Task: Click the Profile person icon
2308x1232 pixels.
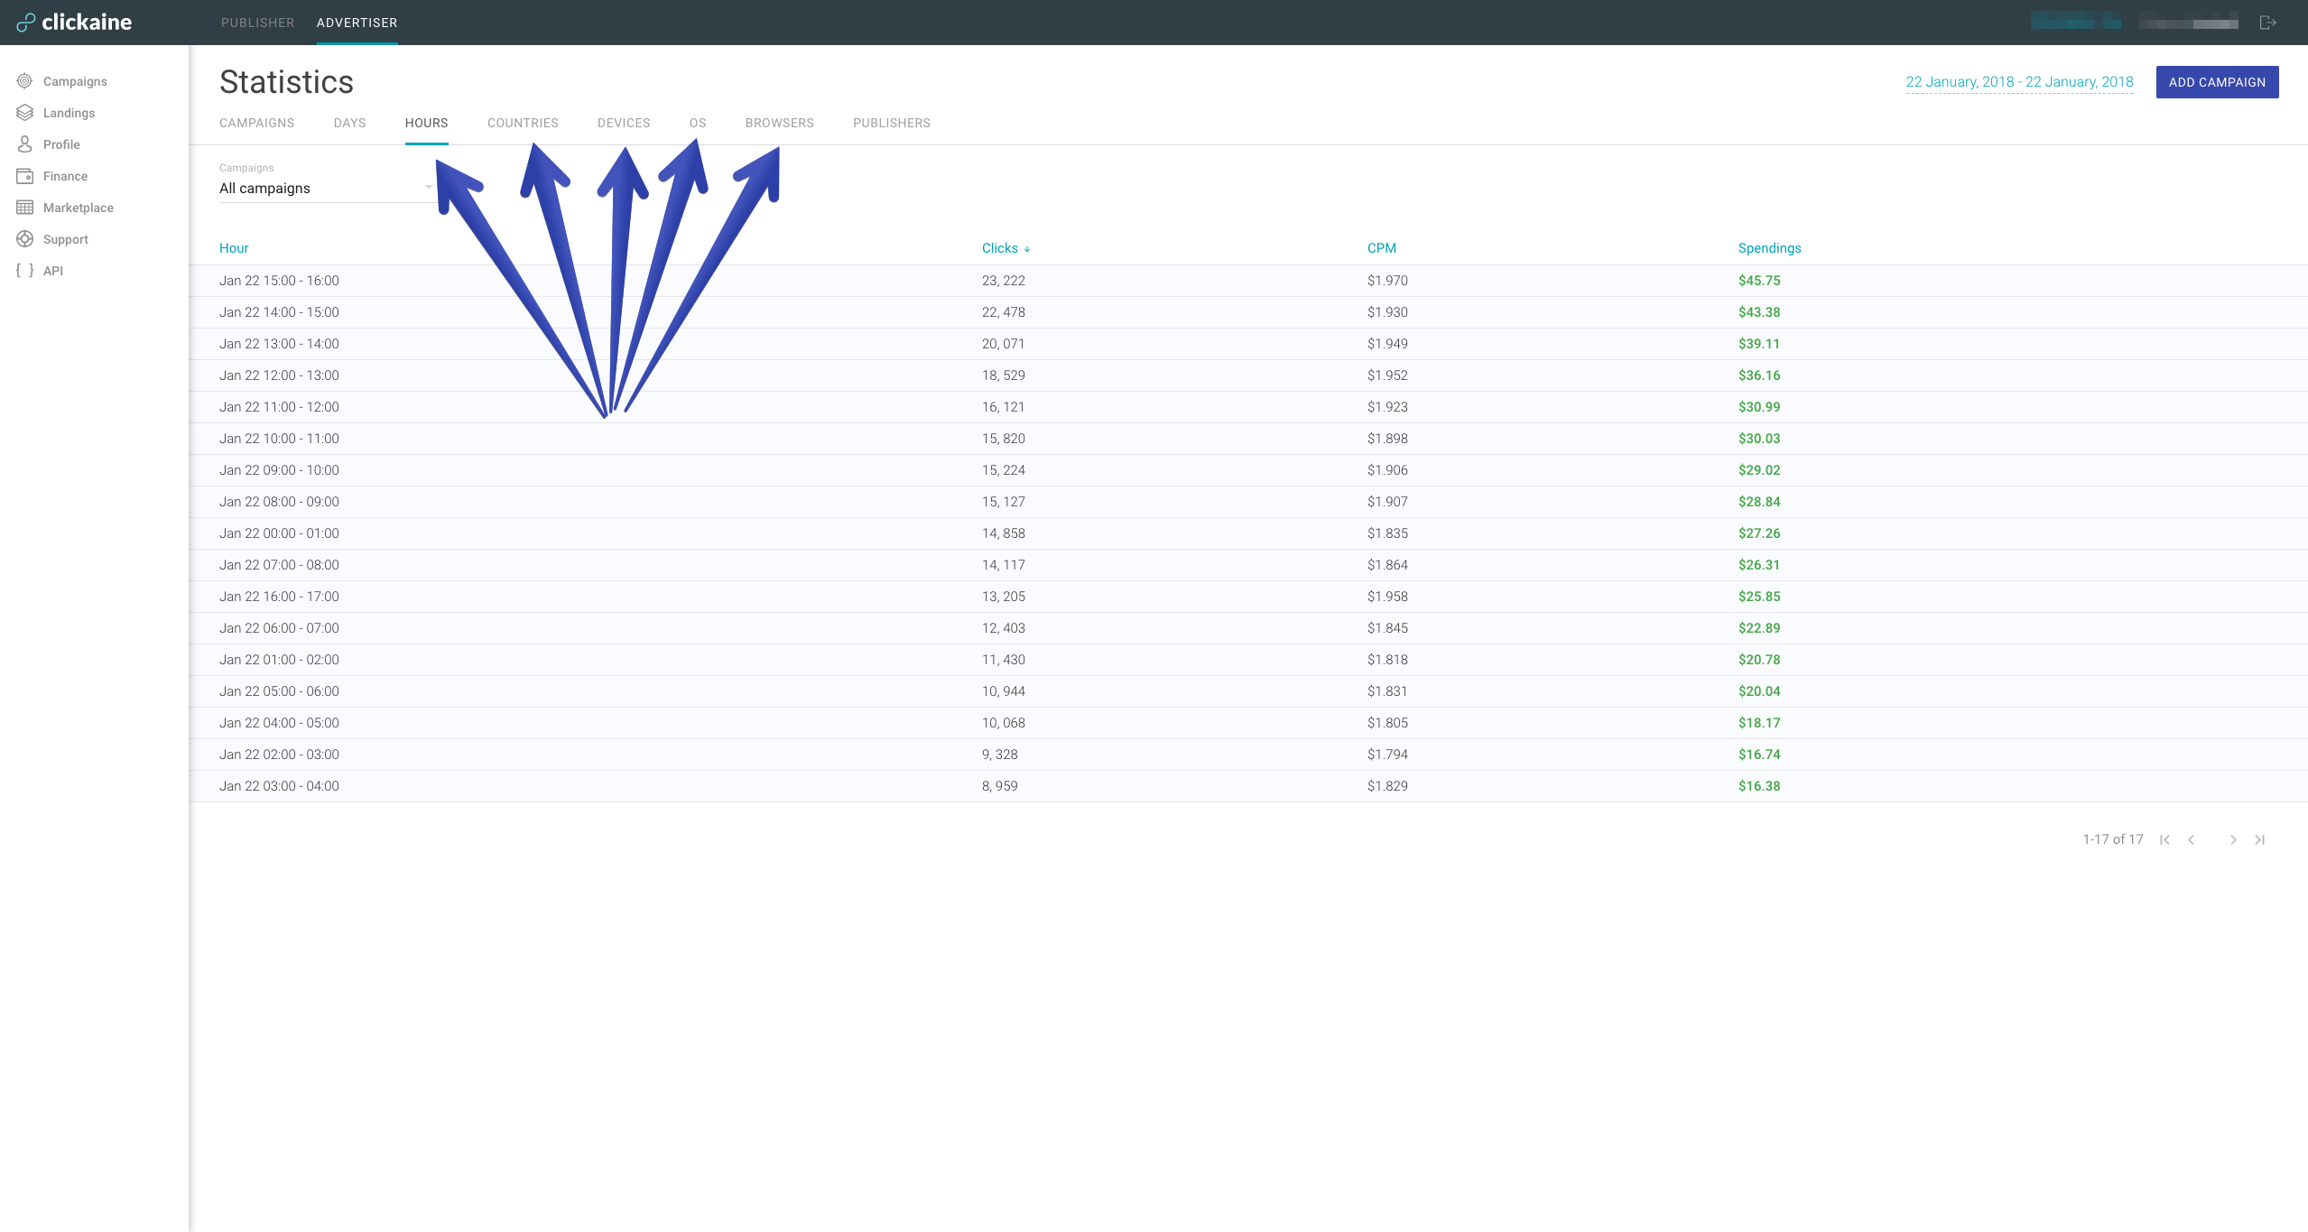Action: click(24, 144)
